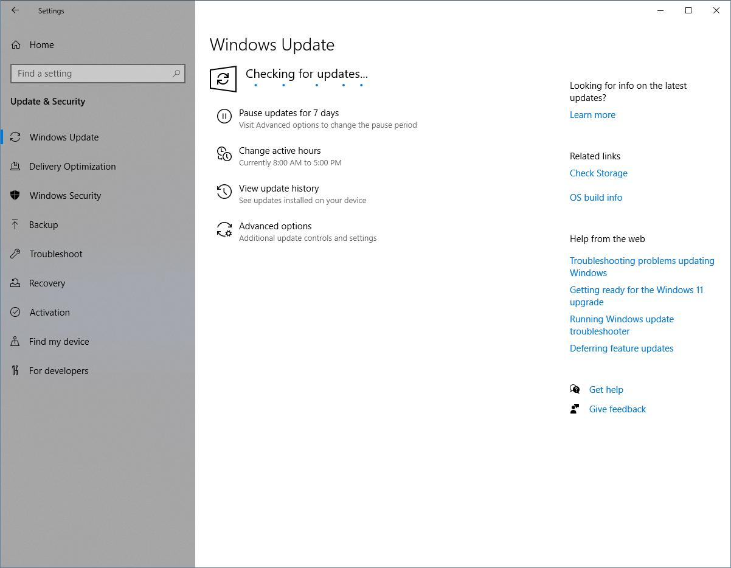Click the Windows Security shield icon
This screenshot has height=568, width=731.
(16, 195)
